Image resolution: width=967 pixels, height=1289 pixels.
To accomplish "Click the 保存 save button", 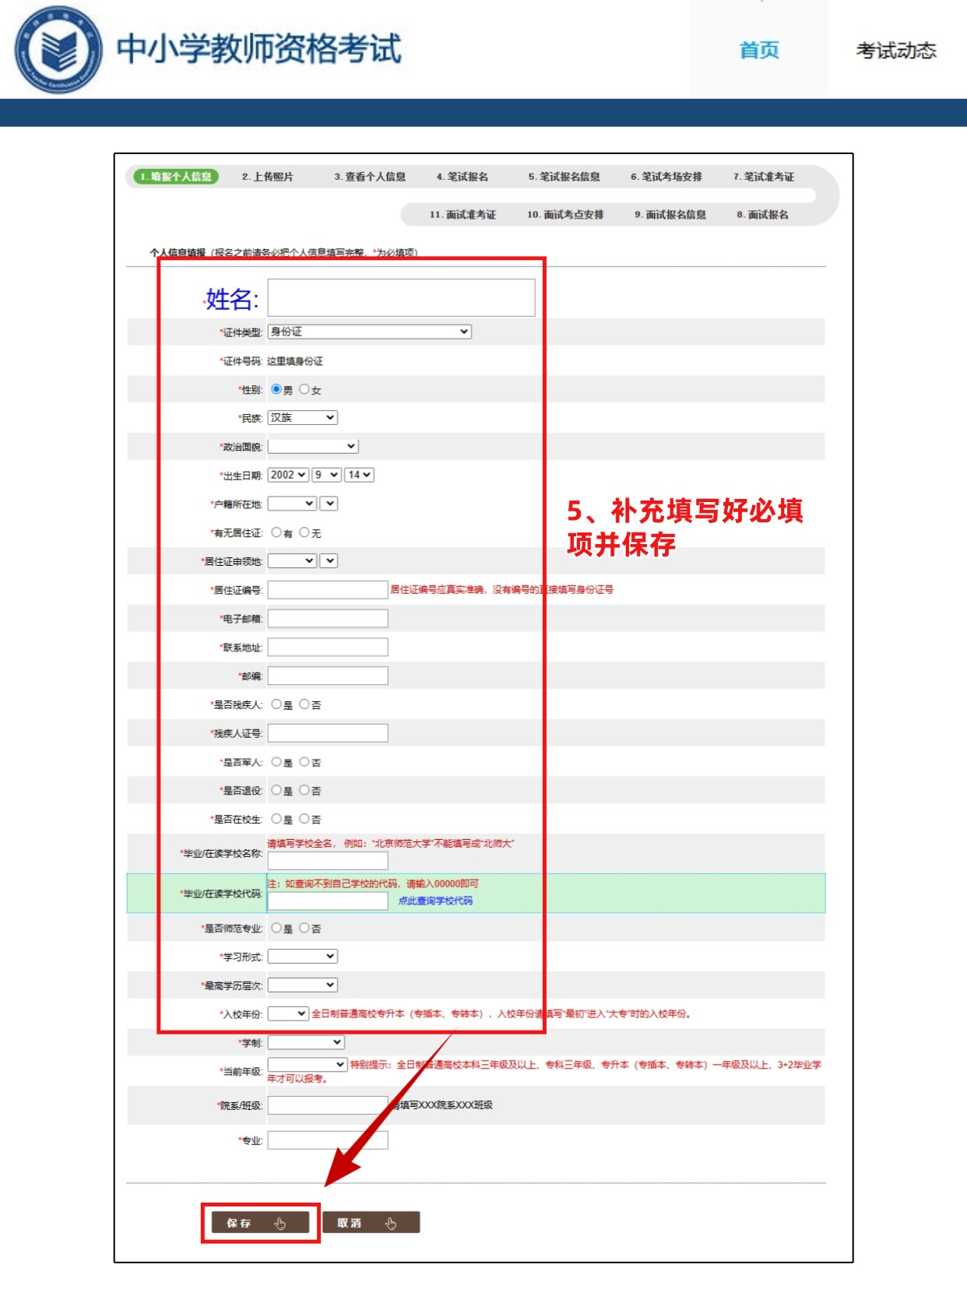I will (x=260, y=1223).
